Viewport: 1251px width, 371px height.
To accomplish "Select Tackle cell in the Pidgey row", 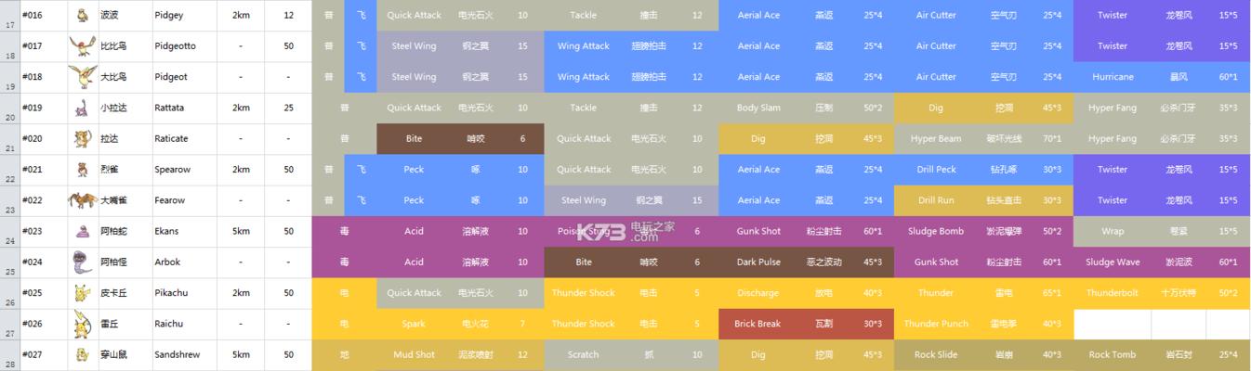I will (x=584, y=16).
